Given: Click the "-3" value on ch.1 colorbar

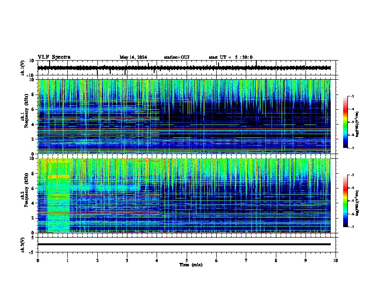Looking at the screenshot, I should click(x=352, y=96).
